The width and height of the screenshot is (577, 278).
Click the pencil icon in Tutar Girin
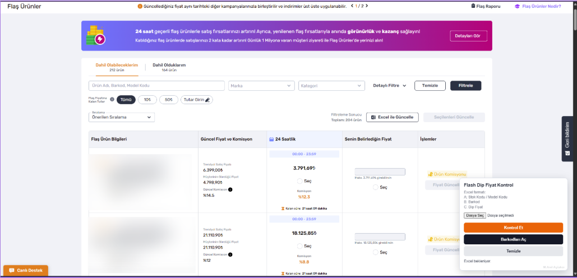click(x=207, y=100)
